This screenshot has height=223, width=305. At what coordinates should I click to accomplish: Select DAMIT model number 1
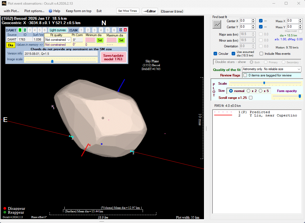click(x=20, y=30)
